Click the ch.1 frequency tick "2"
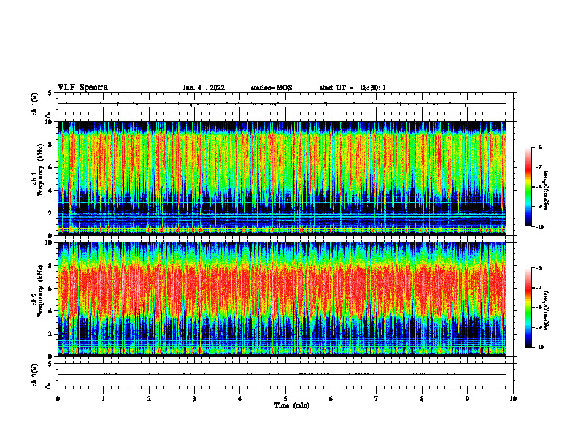578x447 pixels. (51, 213)
